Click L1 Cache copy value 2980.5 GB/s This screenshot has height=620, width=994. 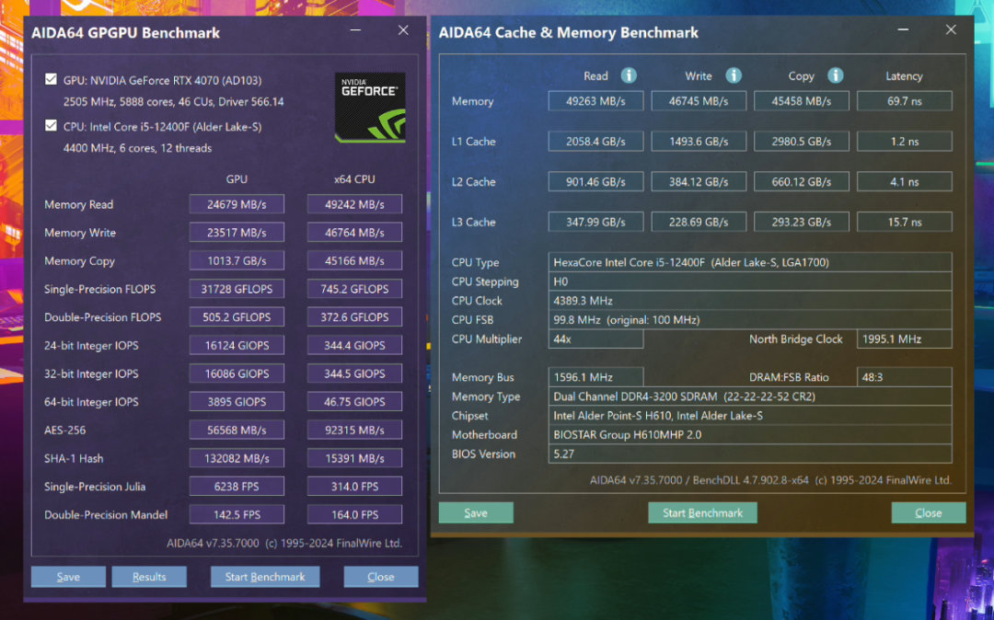(x=802, y=142)
